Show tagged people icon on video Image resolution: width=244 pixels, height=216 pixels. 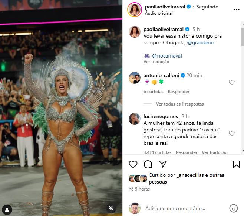point(7,210)
